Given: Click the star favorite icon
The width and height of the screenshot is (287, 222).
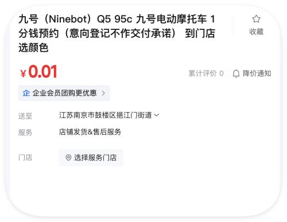Looking at the screenshot, I should coord(256,19).
